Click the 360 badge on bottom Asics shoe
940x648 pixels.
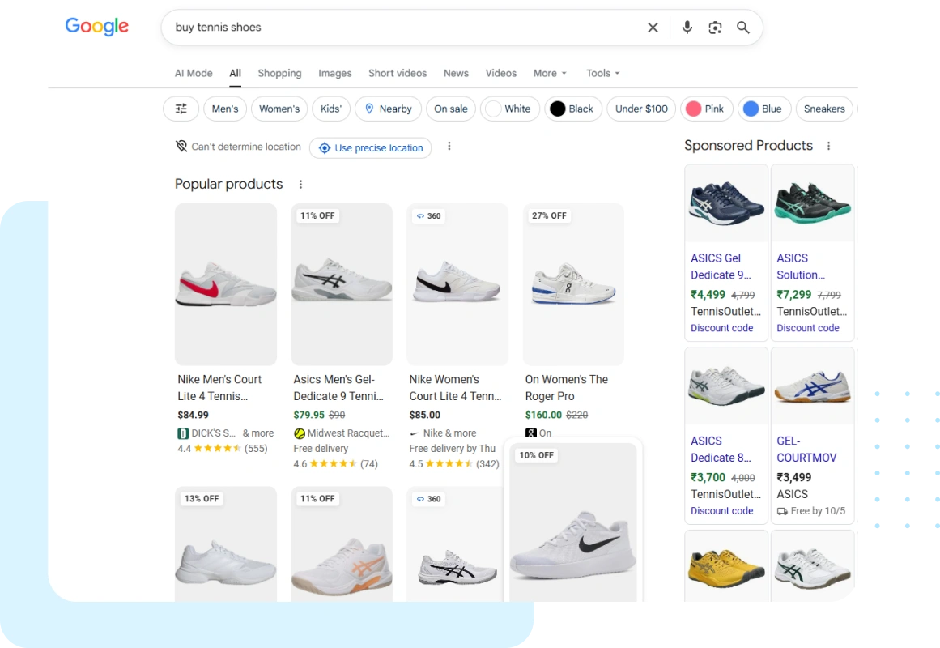[428, 499]
